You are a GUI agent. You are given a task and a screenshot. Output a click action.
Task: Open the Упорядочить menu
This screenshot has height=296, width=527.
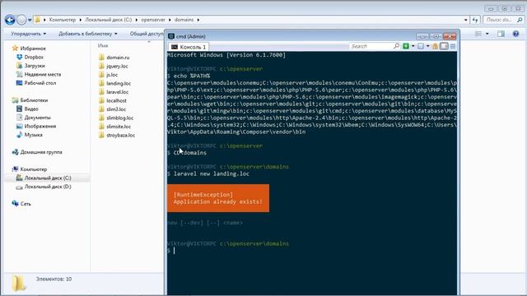click(28, 34)
